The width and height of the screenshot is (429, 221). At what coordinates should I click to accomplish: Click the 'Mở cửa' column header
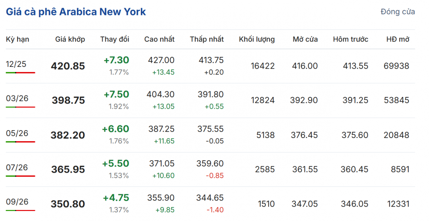click(305, 39)
